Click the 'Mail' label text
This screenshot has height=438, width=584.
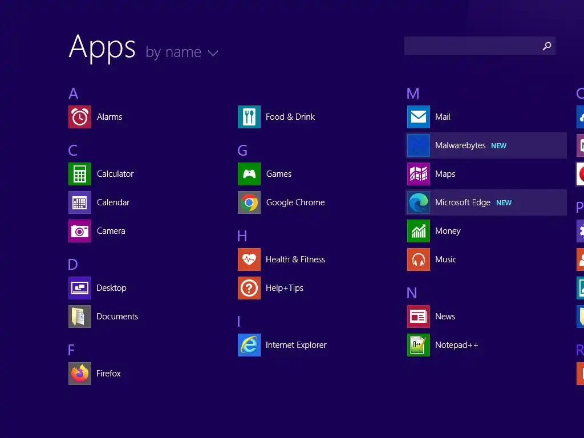click(x=443, y=117)
